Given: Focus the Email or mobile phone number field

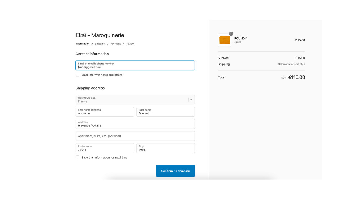Looking at the screenshot, I should tap(135, 66).
